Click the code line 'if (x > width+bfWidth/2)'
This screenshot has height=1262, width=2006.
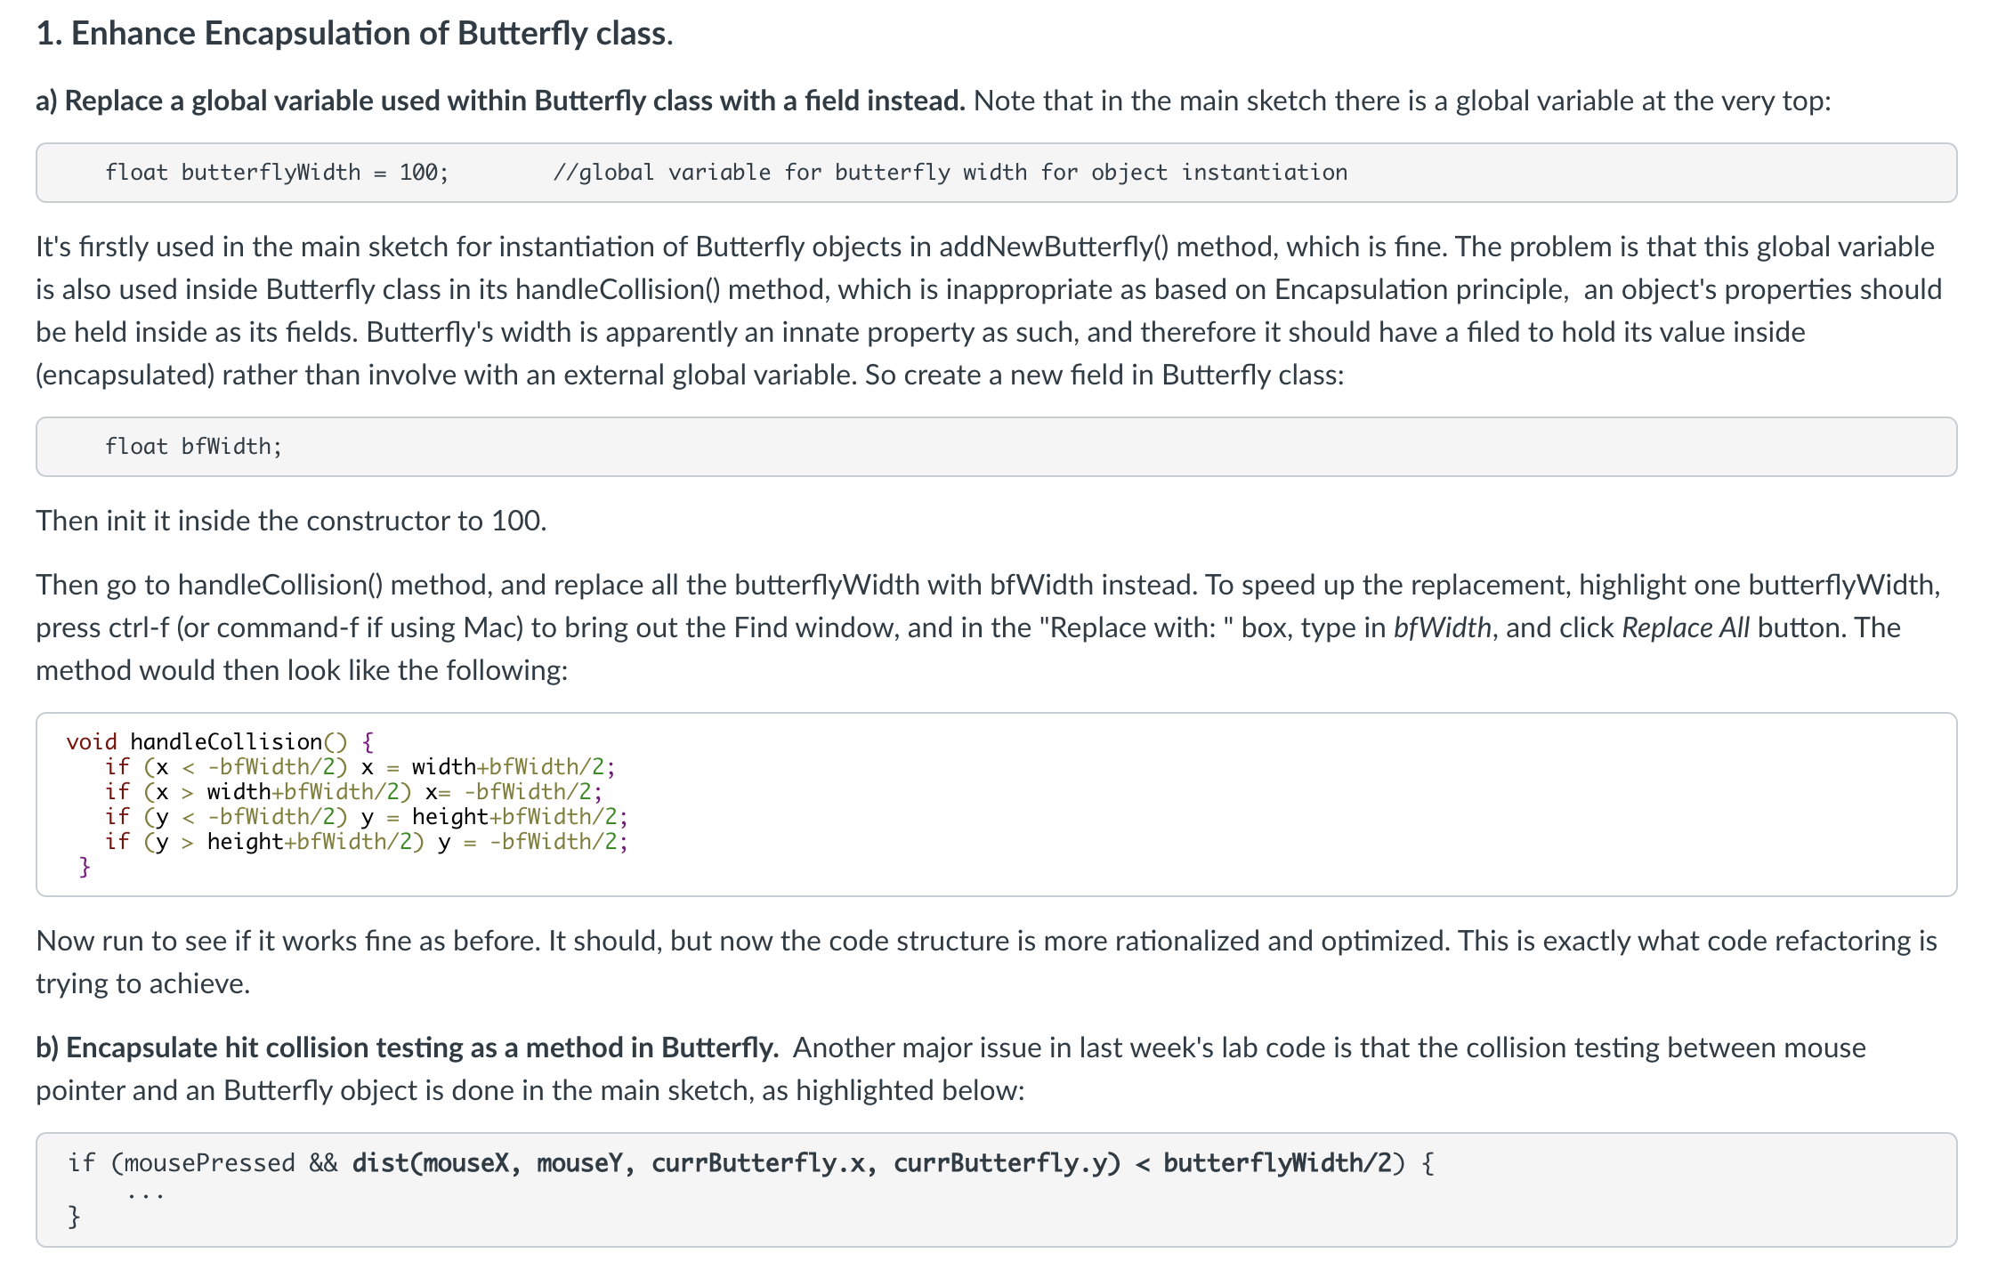point(353,791)
